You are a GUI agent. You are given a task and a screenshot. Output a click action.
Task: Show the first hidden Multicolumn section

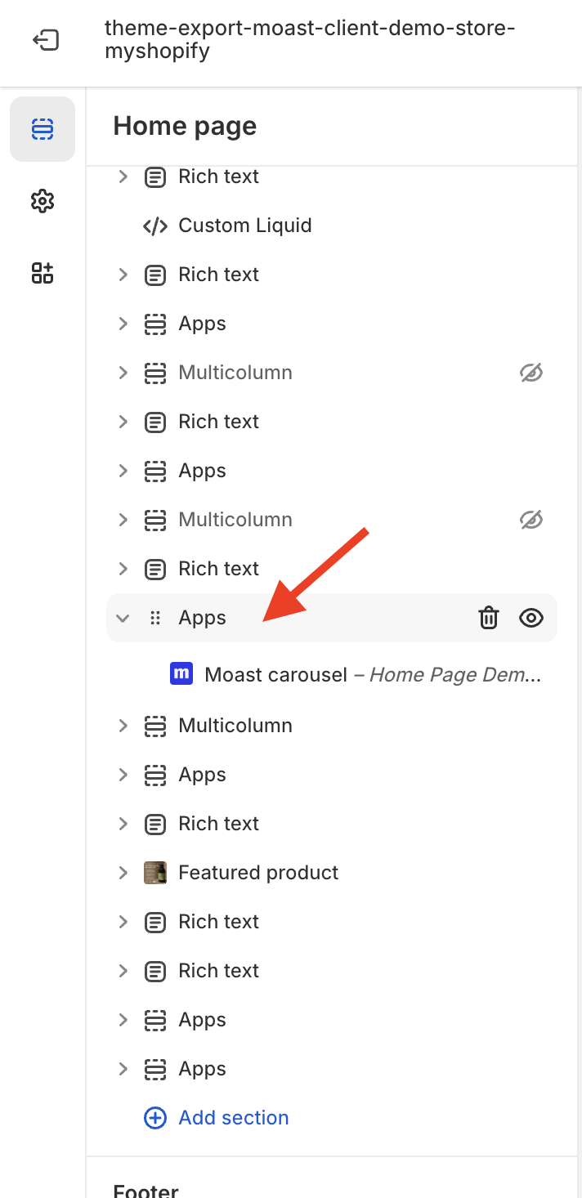point(531,373)
